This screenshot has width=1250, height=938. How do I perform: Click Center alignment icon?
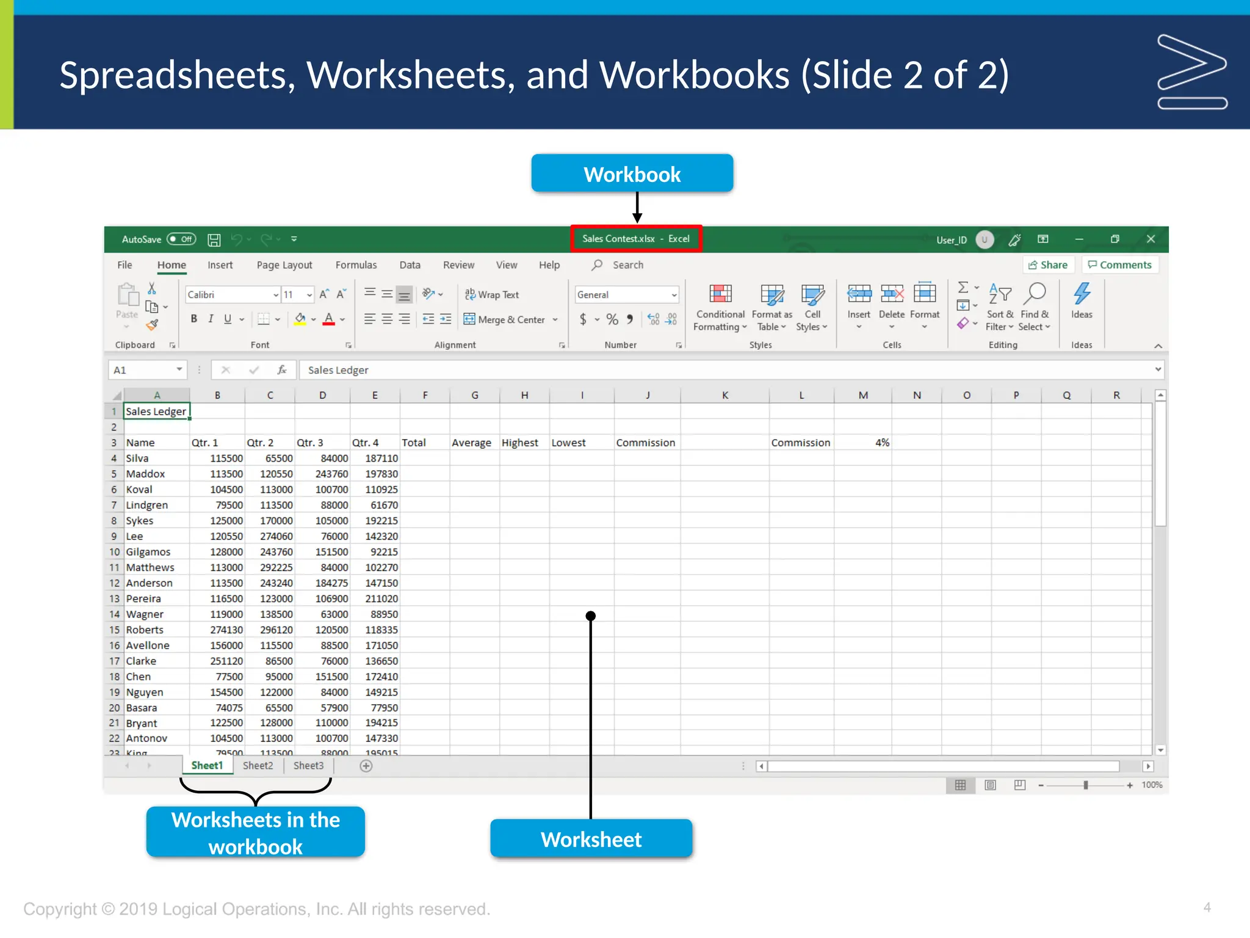387,319
